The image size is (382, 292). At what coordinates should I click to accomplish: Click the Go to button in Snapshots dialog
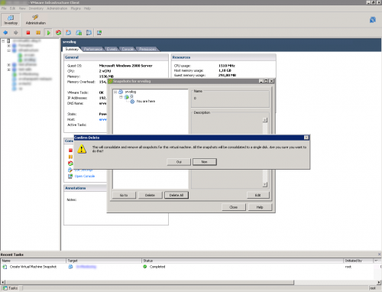[x=124, y=195]
